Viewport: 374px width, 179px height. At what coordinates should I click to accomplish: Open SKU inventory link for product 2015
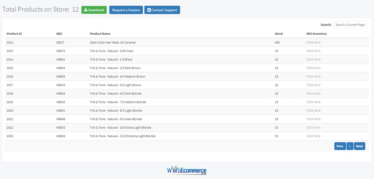click(313, 68)
